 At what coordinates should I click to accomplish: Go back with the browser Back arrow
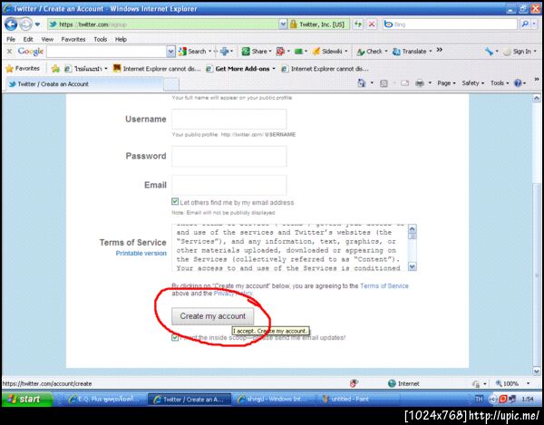point(11,24)
